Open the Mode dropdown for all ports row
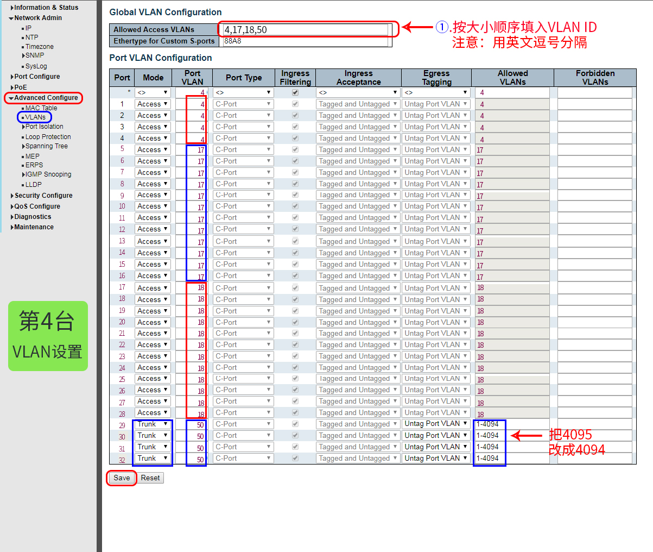 (153, 93)
